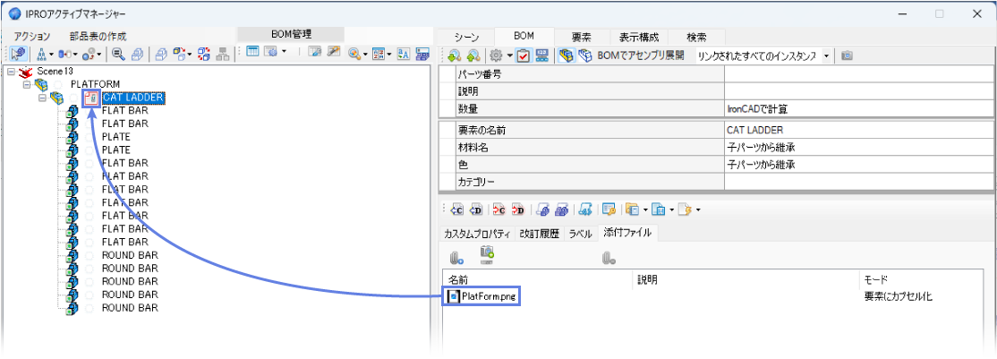Screen dimensions: 997x359
Task: Collapse the CAT LADDER tree node
Action: click(x=42, y=98)
